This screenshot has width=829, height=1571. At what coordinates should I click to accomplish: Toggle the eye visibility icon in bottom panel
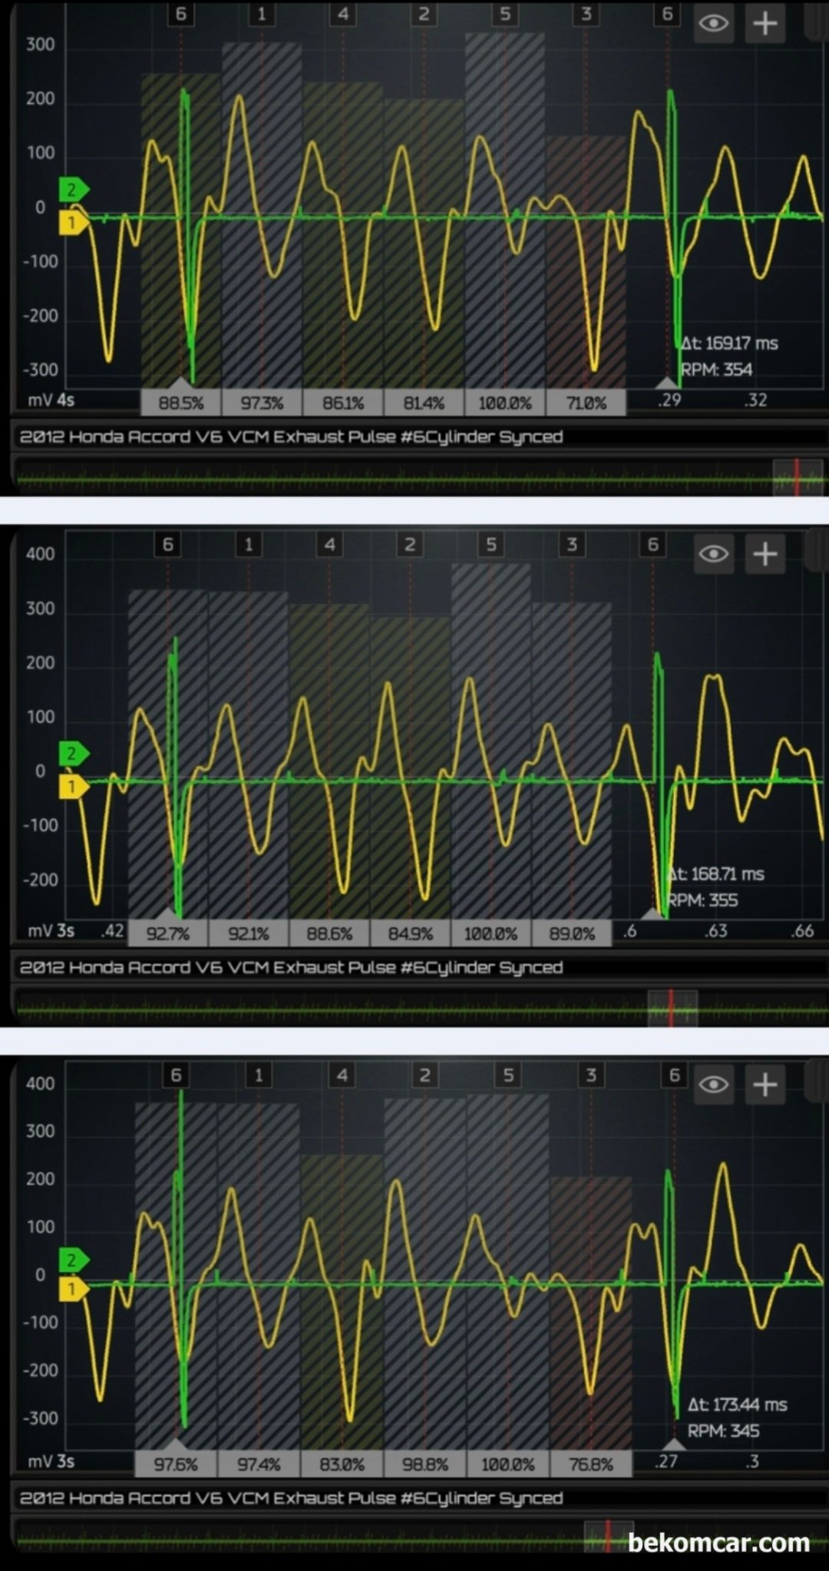click(714, 1085)
